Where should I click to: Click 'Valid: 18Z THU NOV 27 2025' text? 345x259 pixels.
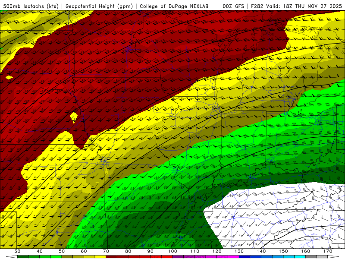[x=304, y=6]
